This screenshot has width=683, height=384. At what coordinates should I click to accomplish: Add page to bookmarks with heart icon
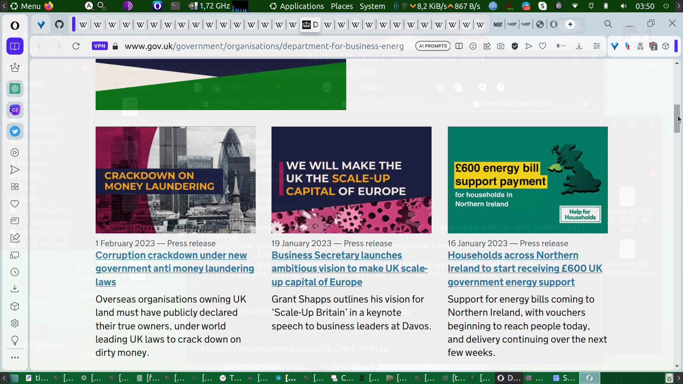pyautogui.click(x=543, y=46)
